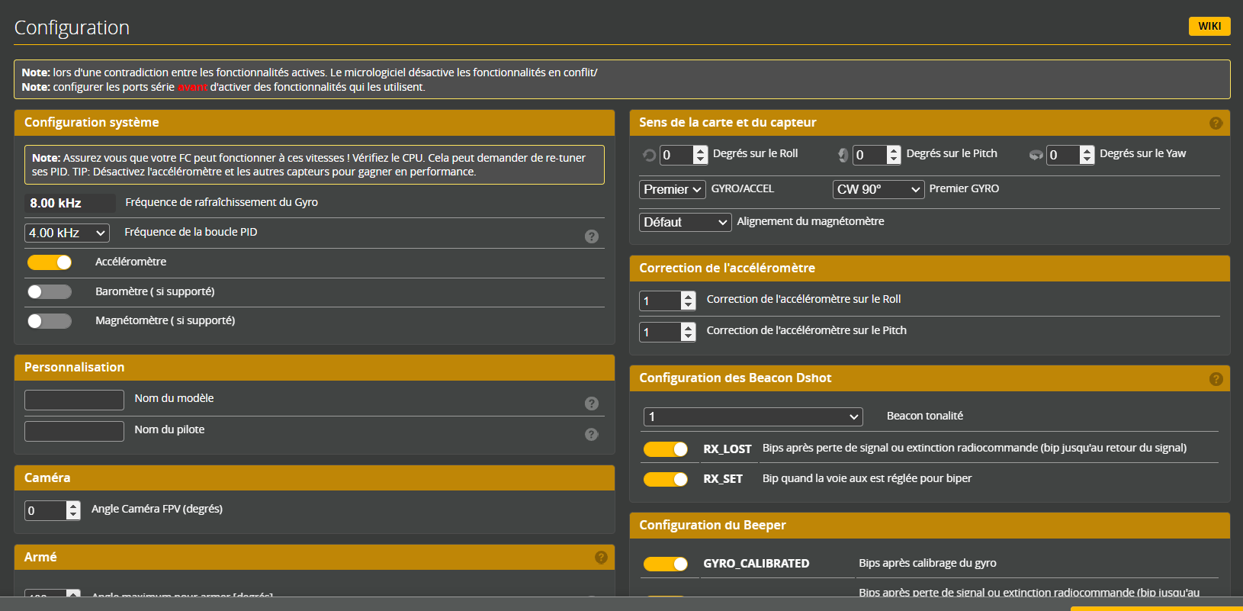Click help icon next to Nom du modèle
The image size is (1243, 611).
[591, 404]
